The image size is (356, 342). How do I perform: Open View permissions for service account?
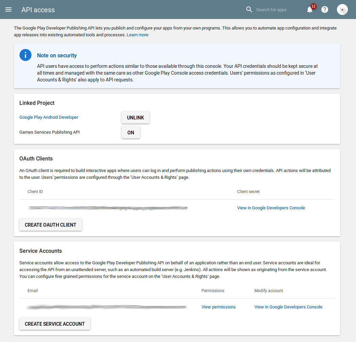pyautogui.click(x=218, y=307)
